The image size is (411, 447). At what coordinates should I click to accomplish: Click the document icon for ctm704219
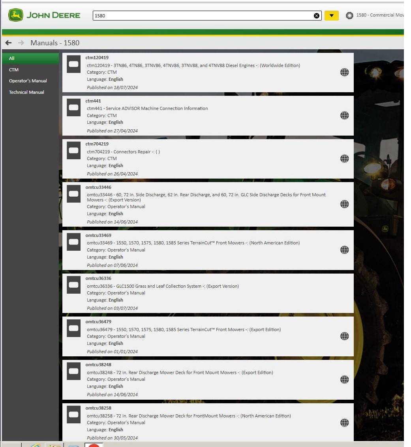73,151
